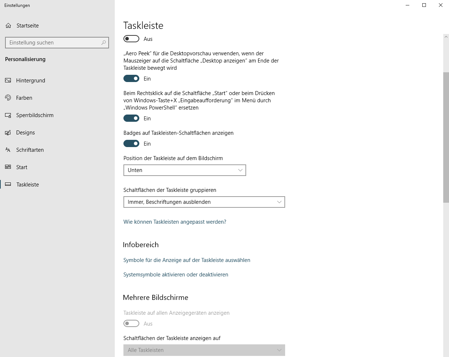
Task: Go to Sperrbildschirm settings page
Action: click(35, 115)
